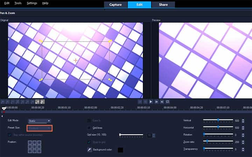Screen dimensions: 252x157
Task: Click the next frame button
Action: pos(156,102)
